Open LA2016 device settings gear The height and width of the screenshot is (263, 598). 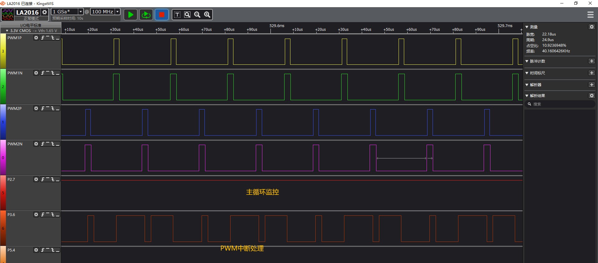tap(45, 12)
